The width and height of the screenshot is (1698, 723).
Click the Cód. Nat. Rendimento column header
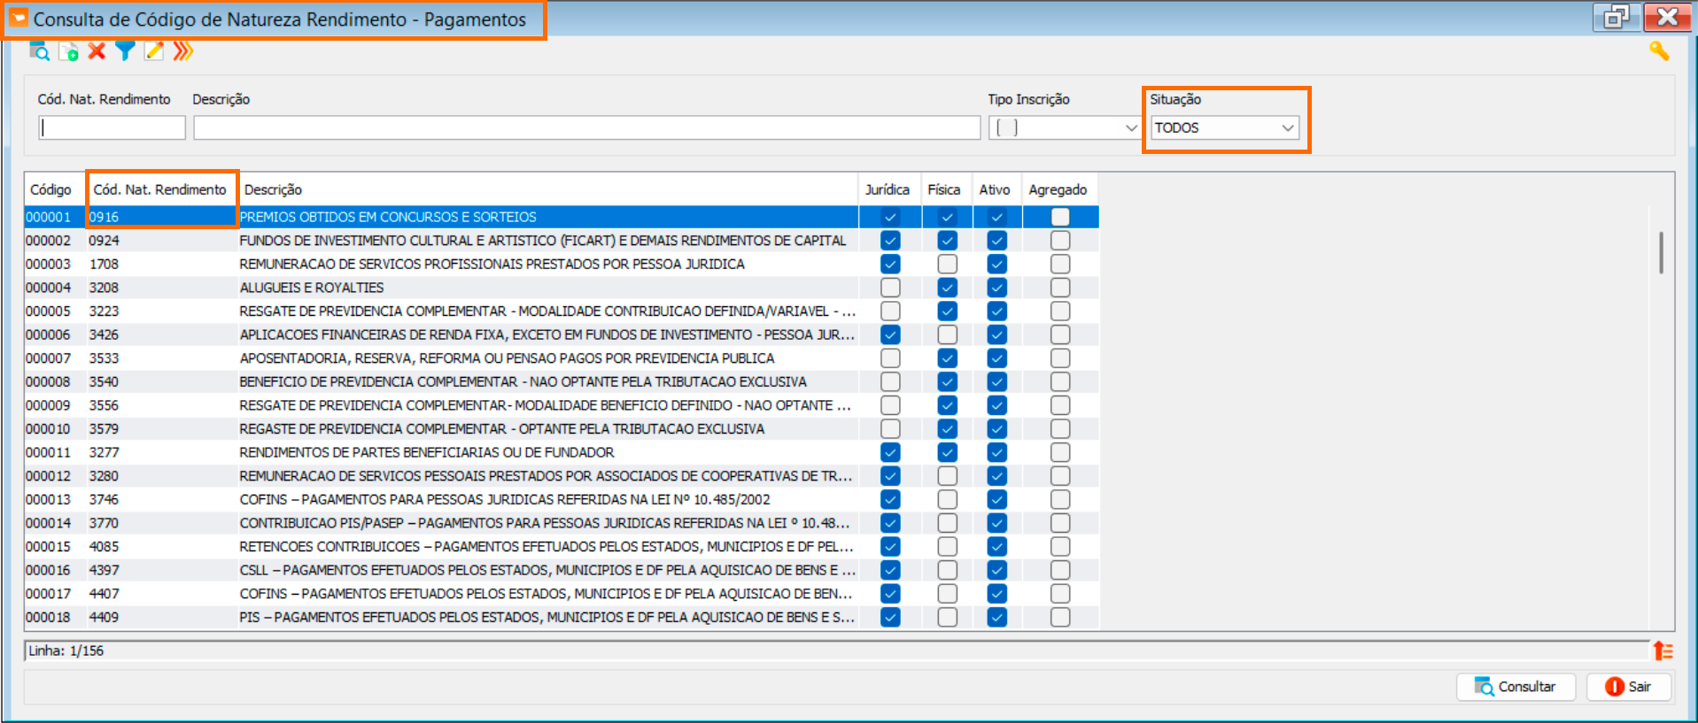pos(160,190)
